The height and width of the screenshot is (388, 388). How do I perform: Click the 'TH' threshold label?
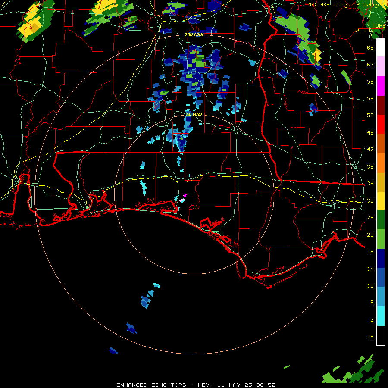(x=370, y=337)
